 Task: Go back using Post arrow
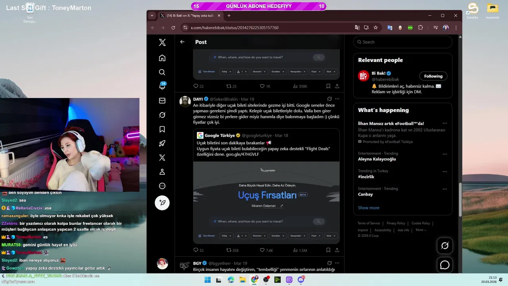coord(182,42)
